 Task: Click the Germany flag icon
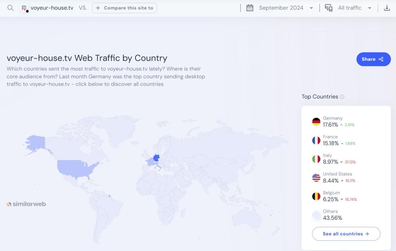pyautogui.click(x=316, y=122)
